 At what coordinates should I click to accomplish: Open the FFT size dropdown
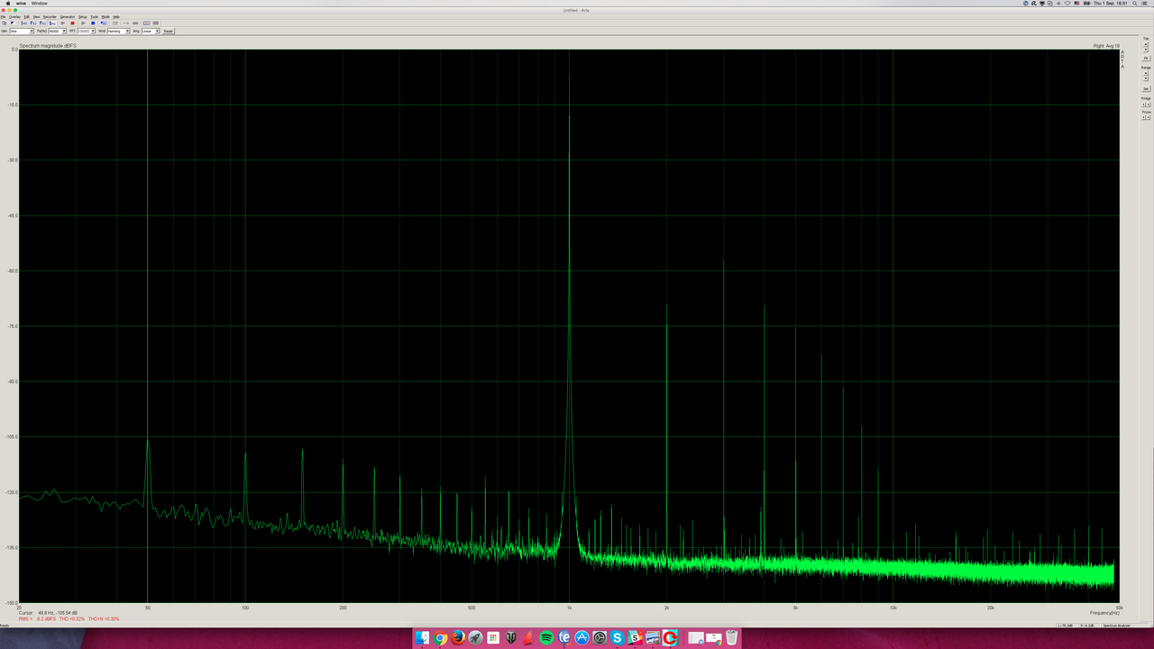coord(86,31)
